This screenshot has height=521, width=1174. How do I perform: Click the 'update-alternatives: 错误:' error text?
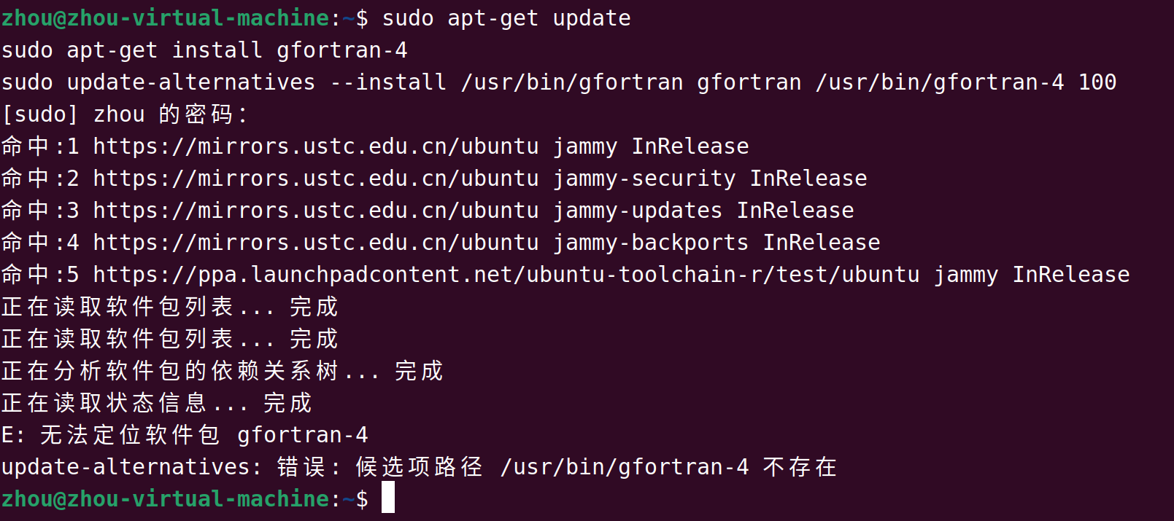tap(171, 467)
